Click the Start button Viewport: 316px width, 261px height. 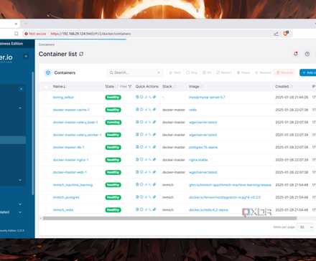[175, 72]
